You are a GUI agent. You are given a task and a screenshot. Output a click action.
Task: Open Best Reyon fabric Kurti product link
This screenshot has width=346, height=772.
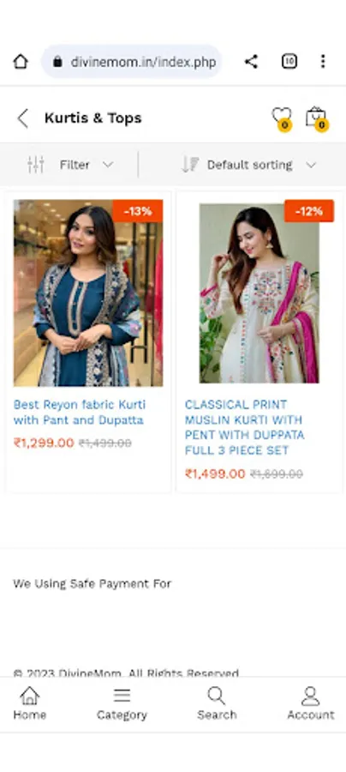(80, 413)
